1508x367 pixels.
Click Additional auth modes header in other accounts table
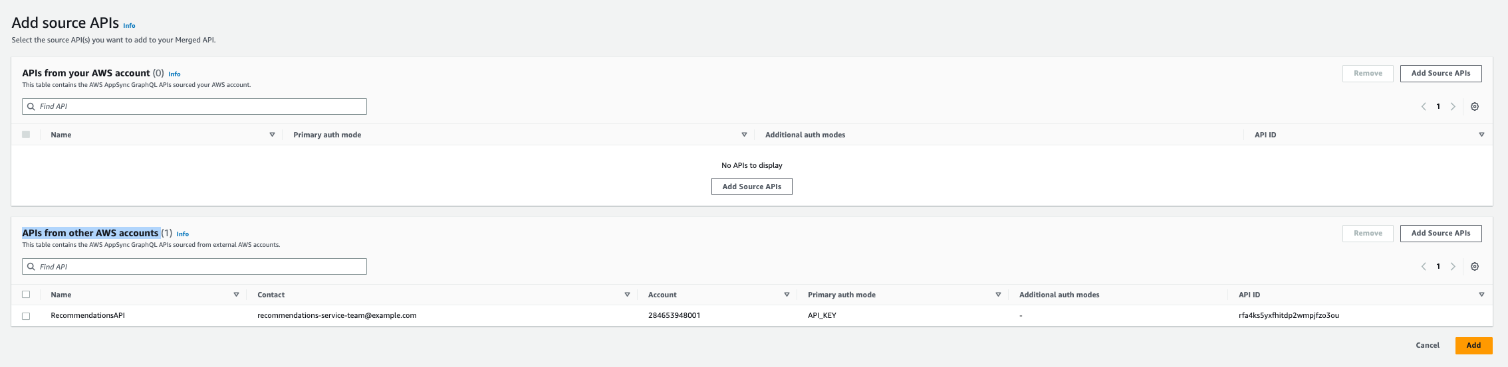coord(1059,295)
